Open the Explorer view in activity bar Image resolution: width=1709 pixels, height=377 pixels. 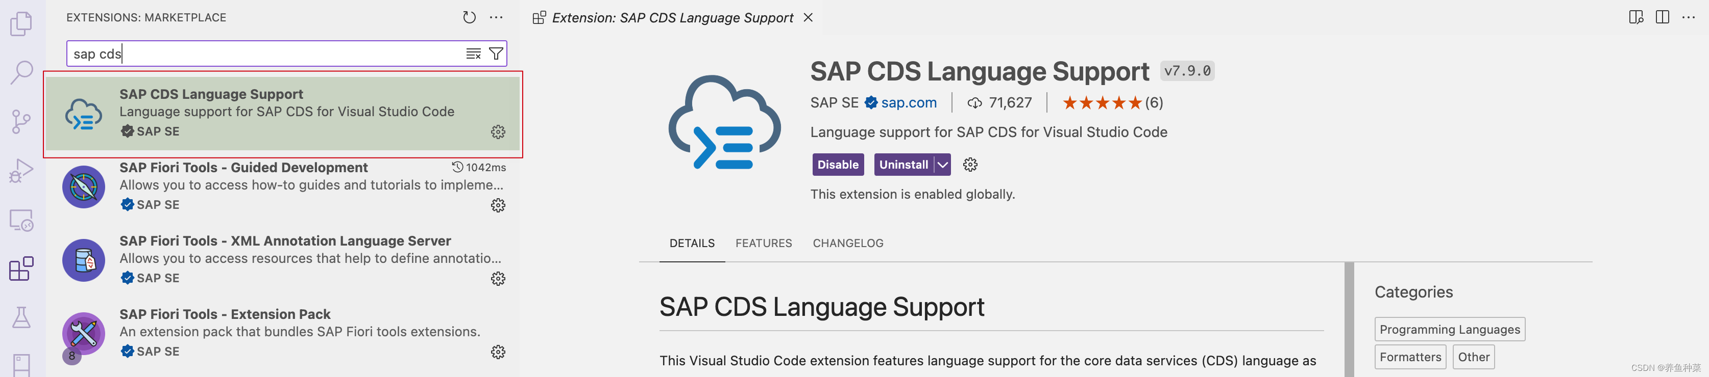(21, 24)
